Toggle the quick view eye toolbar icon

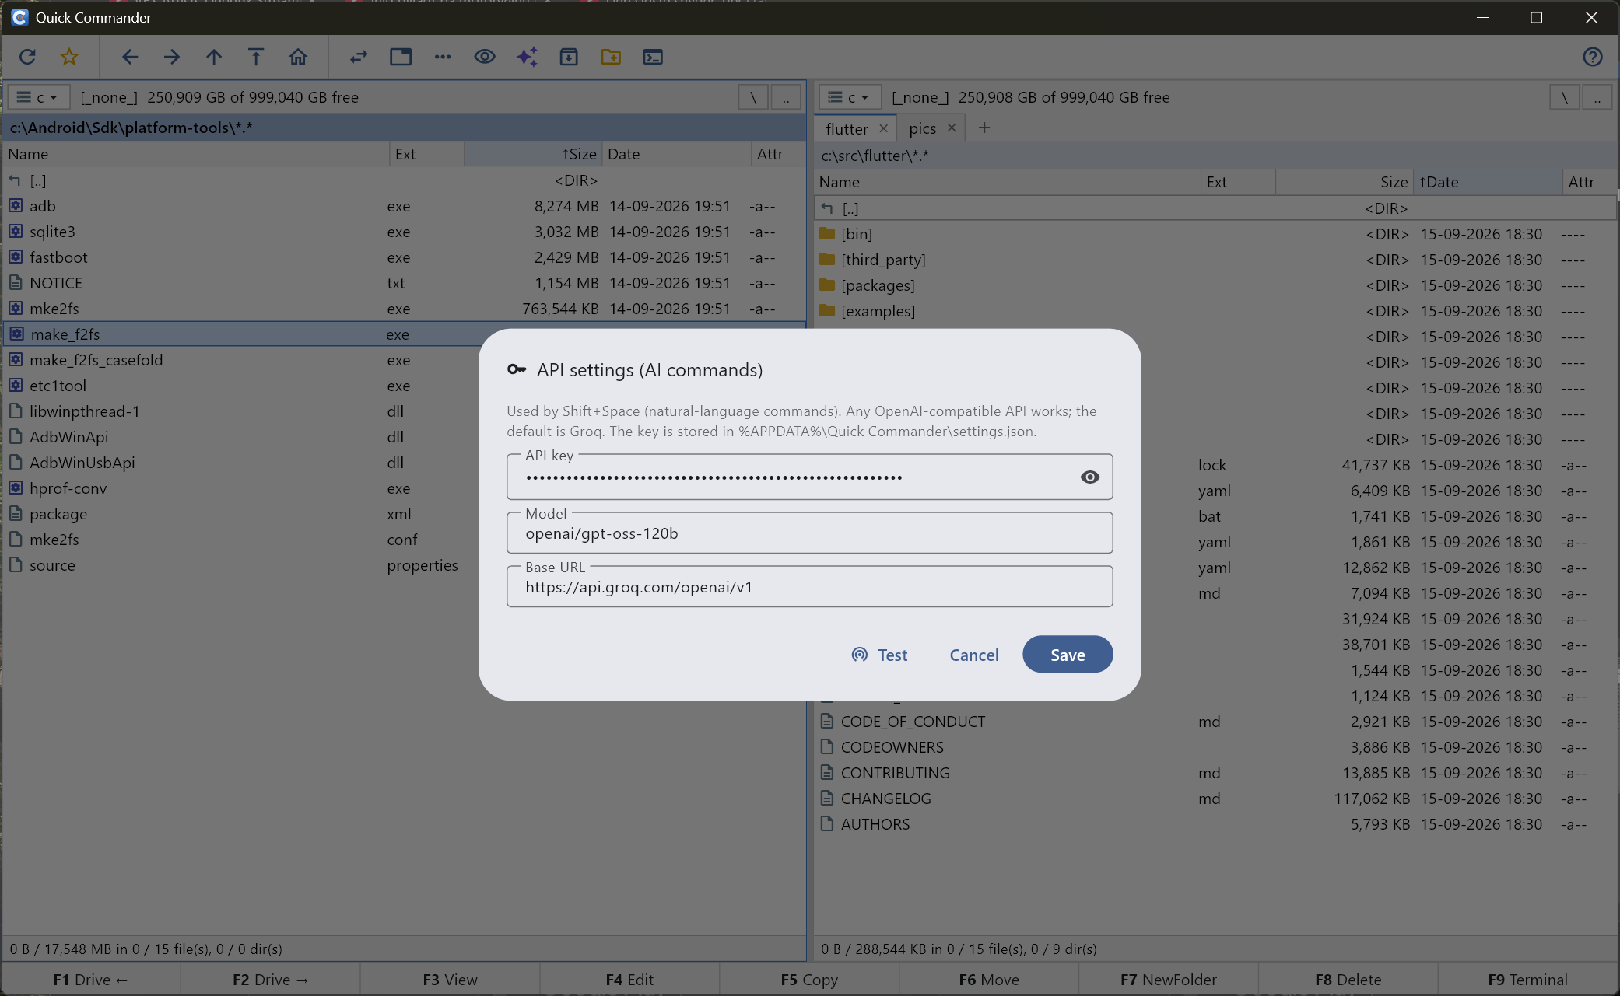tap(485, 57)
